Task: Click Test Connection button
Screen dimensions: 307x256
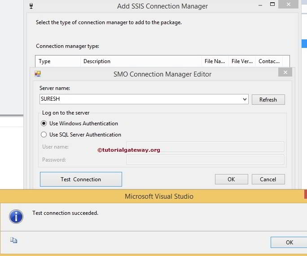Action: tap(81, 179)
